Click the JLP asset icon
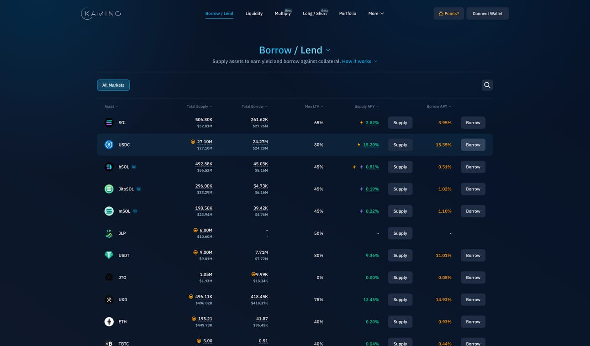Viewport: 590px width, 346px height. tap(109, 233)
